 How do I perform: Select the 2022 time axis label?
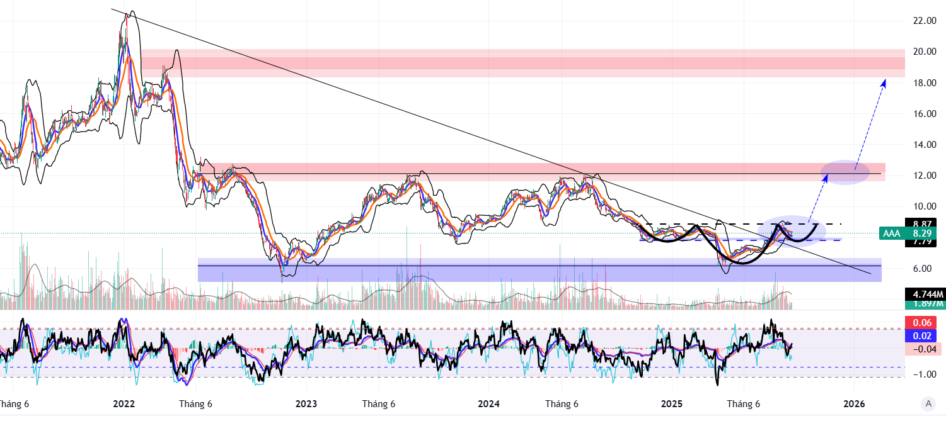[123, 403]
